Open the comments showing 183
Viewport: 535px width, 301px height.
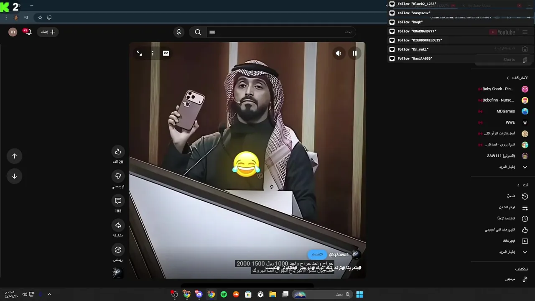tap(118, 201)
